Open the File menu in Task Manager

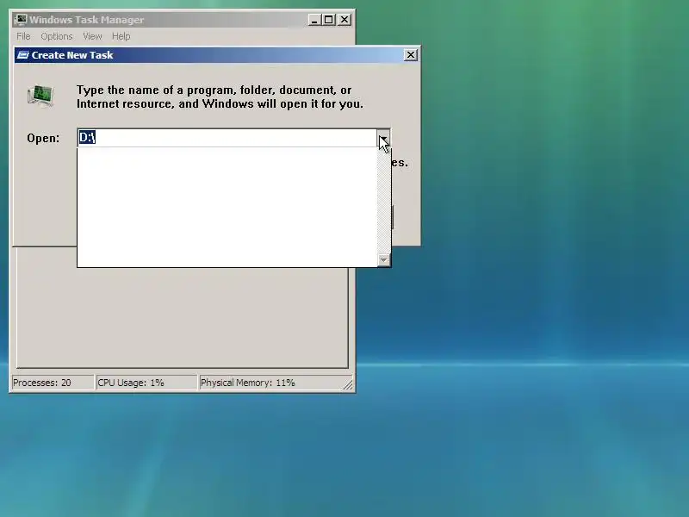23,36
